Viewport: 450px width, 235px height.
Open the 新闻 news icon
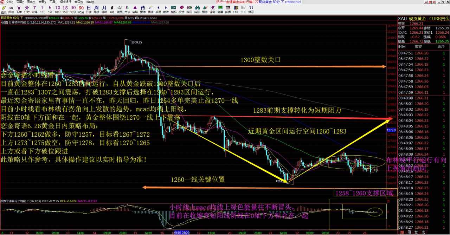click(x=228, y=9)
